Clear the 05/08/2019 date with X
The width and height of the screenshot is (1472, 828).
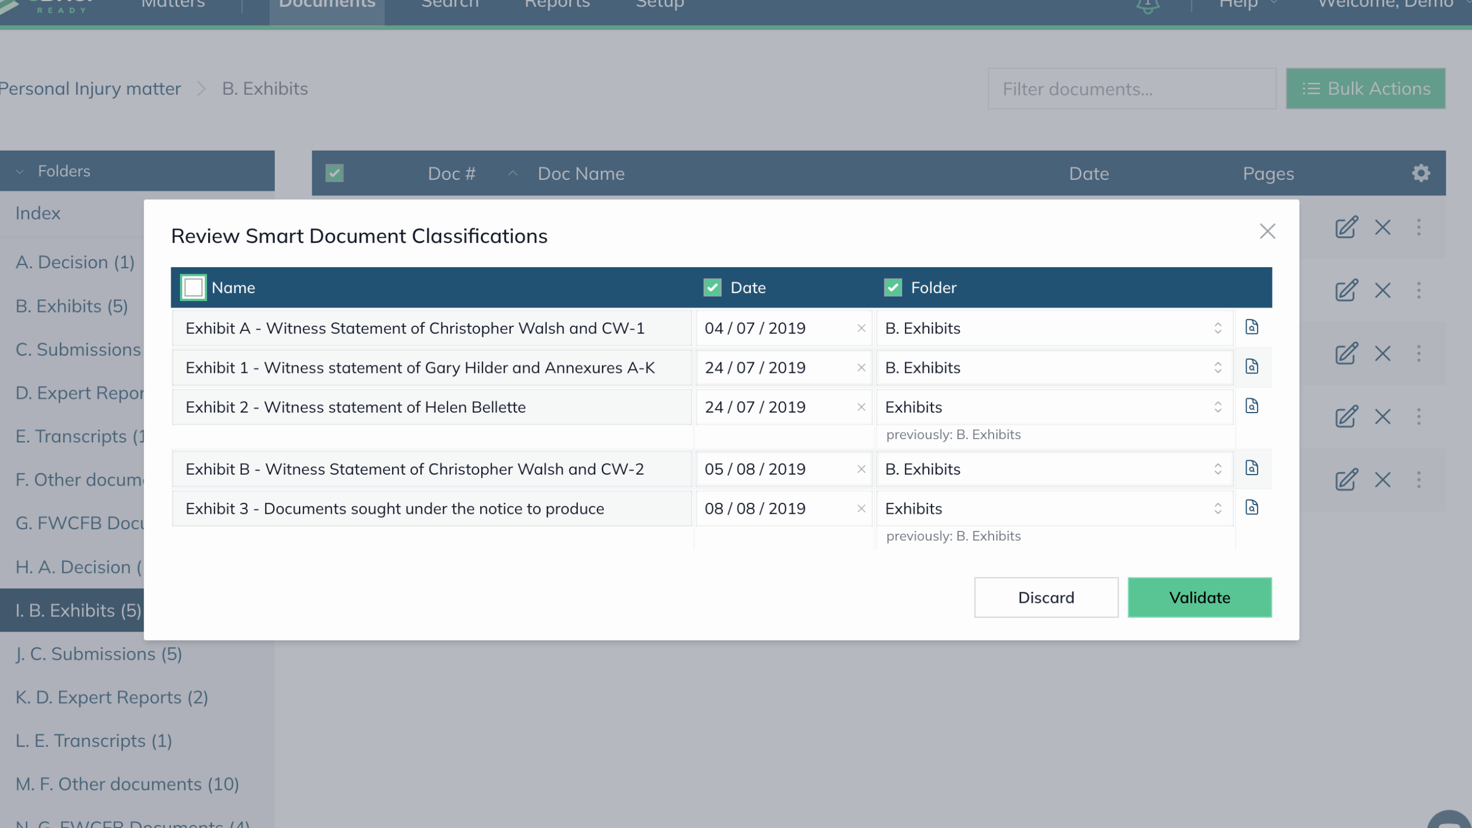pyautogui.click(x=861, y=469)
